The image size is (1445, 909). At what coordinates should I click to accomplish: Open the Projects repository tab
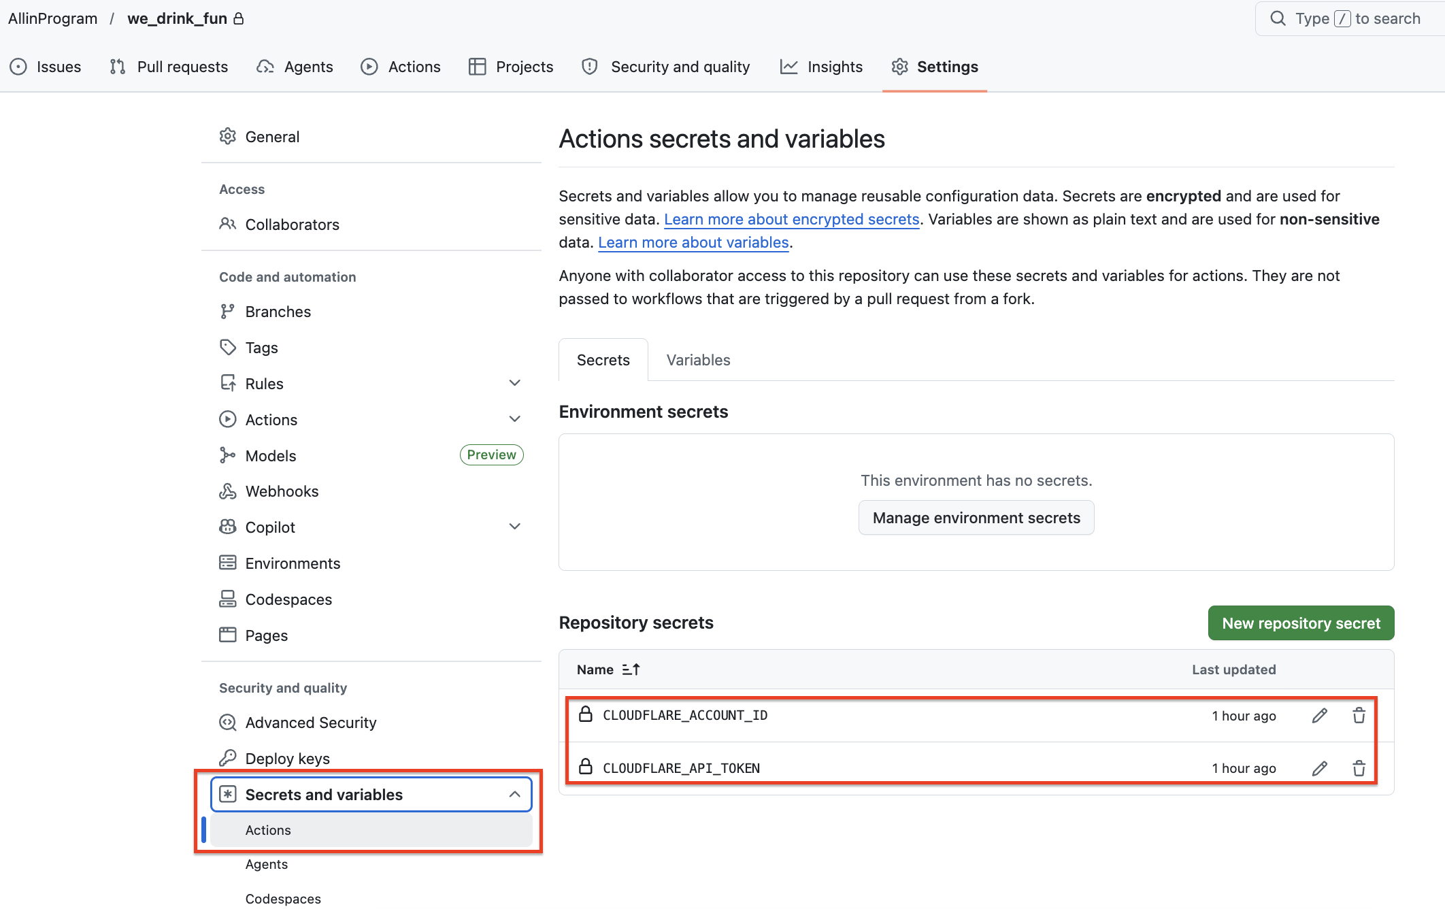click(511, 67)
